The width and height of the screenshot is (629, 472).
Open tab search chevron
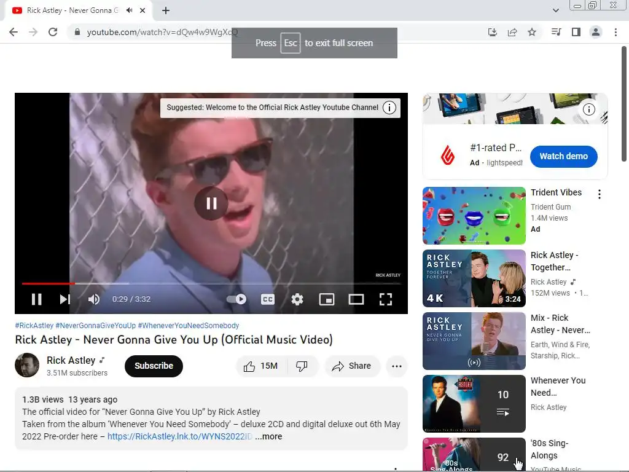tap(555, 10)
